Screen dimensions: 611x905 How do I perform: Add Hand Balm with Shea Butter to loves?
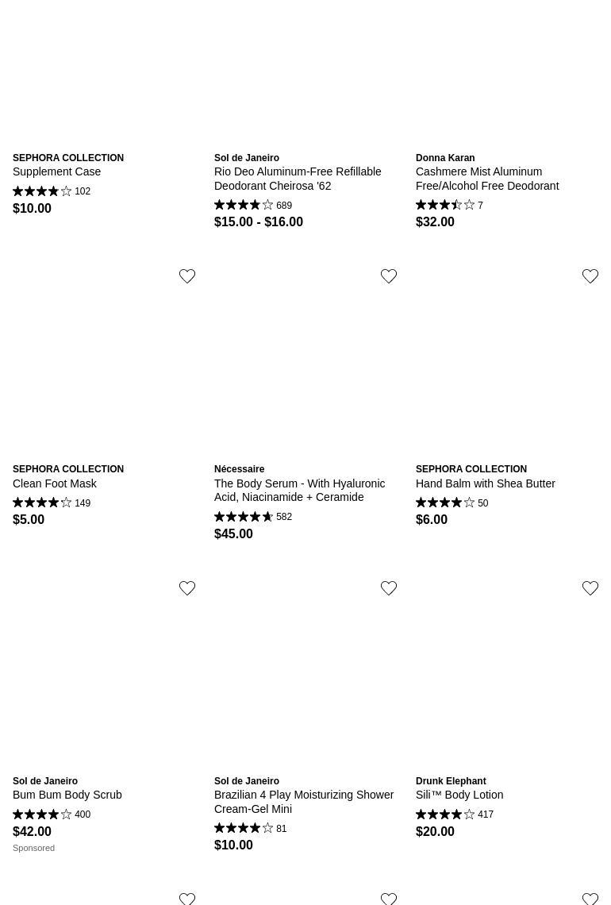[x=590, y=276]
